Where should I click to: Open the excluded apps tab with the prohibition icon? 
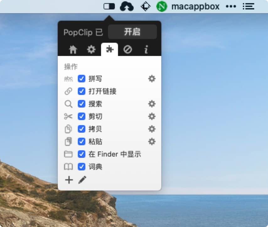(128, 50)
